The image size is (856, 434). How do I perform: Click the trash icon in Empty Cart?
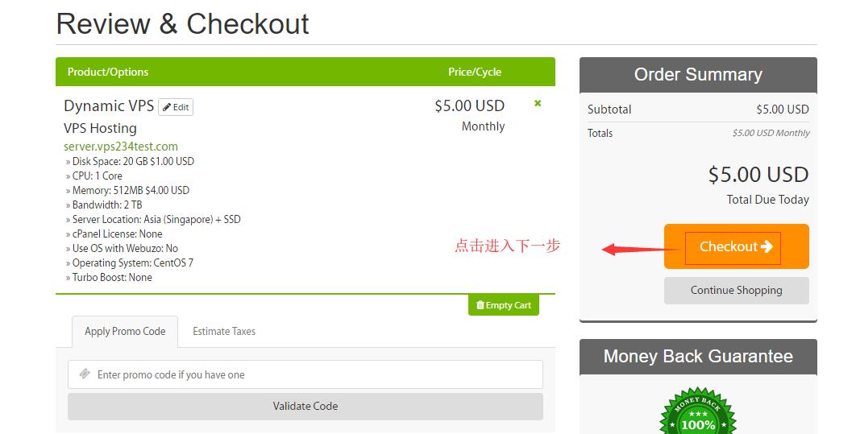[x=480, y=305]
